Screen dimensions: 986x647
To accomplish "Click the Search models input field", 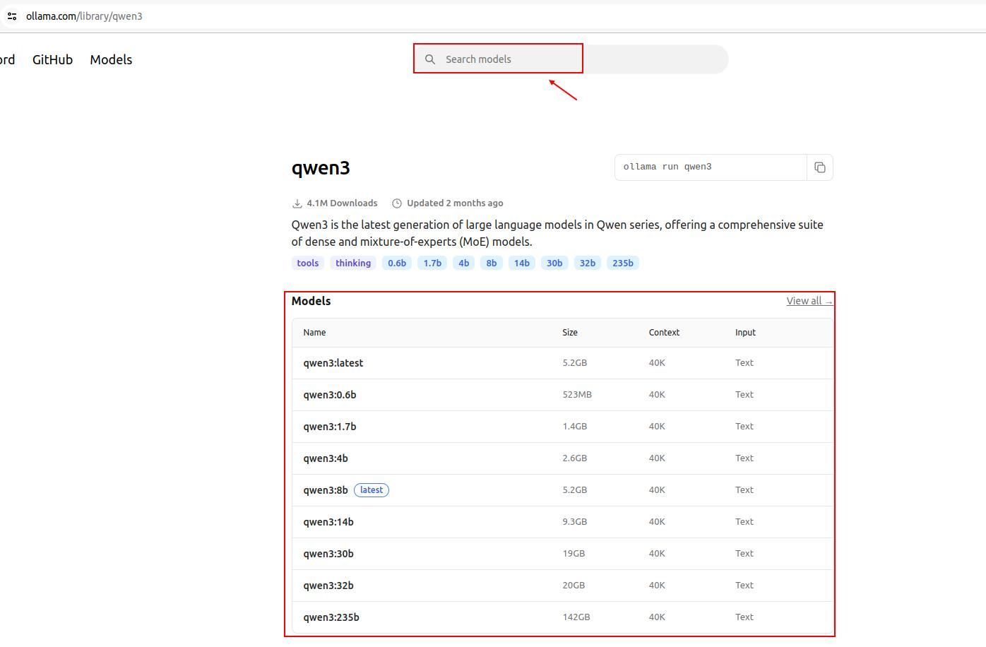I will point(571,59).
